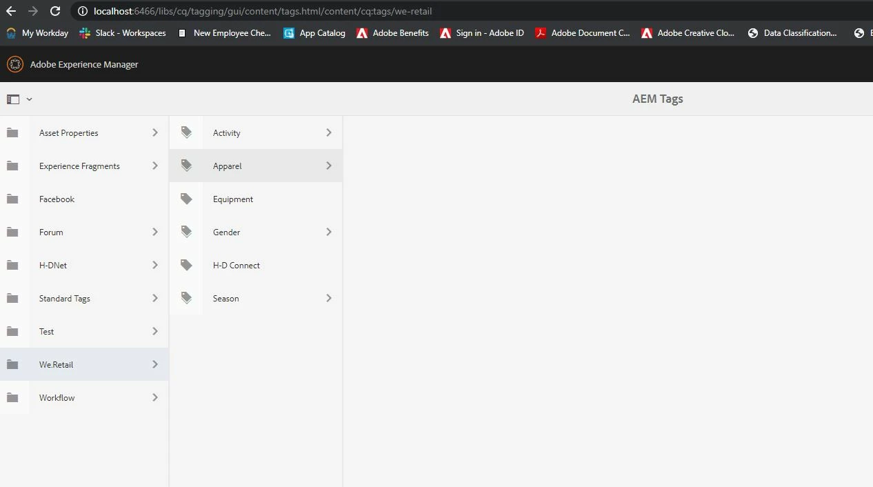The width and height of the screenshot is (873, 487).
Task: Select the Equipment tag icon
Action: 186,199
